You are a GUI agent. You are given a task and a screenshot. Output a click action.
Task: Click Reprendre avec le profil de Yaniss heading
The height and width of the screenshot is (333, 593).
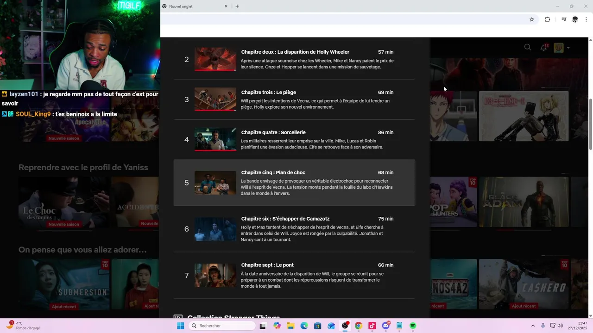click(83, 167)
